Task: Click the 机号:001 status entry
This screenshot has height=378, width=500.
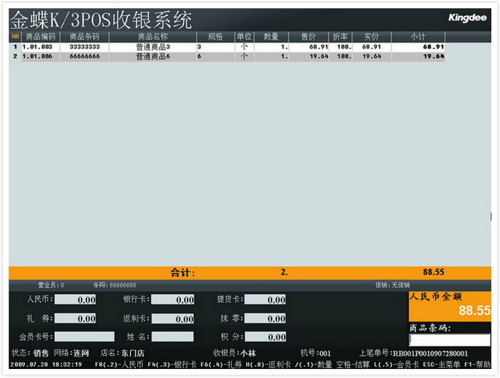Action: [316, 353]
